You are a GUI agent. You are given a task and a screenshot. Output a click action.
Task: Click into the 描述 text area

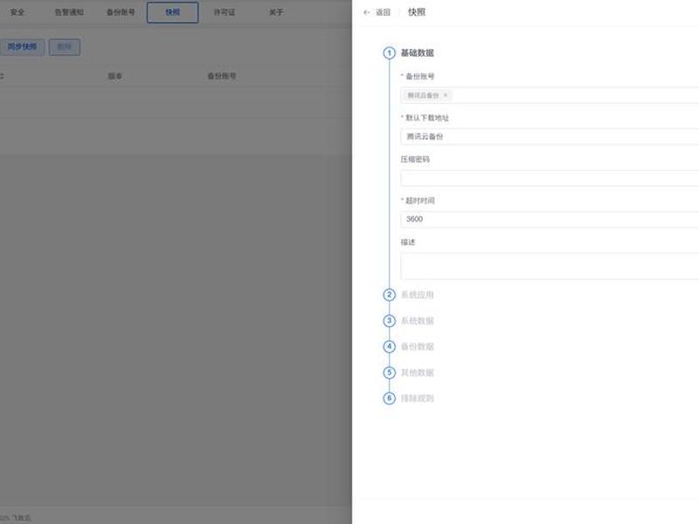point(550,266)
